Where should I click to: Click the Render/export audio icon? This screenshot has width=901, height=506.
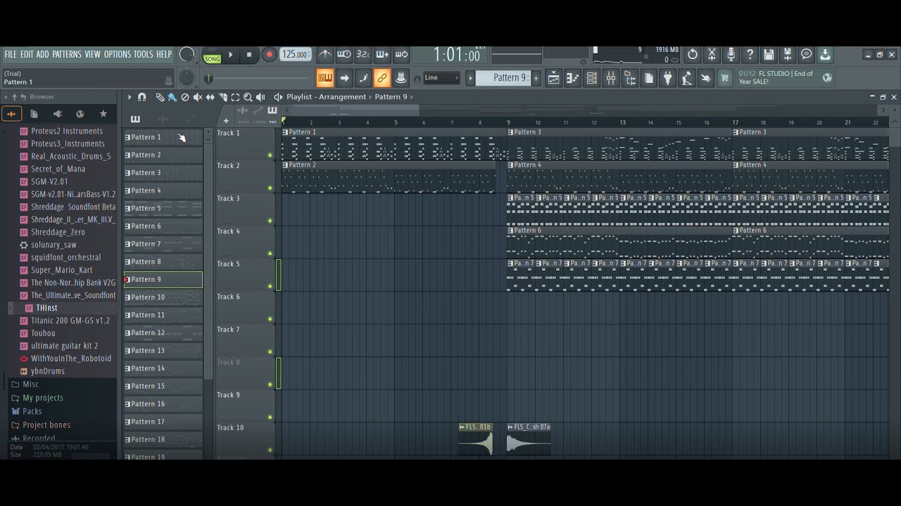[788, 55]
